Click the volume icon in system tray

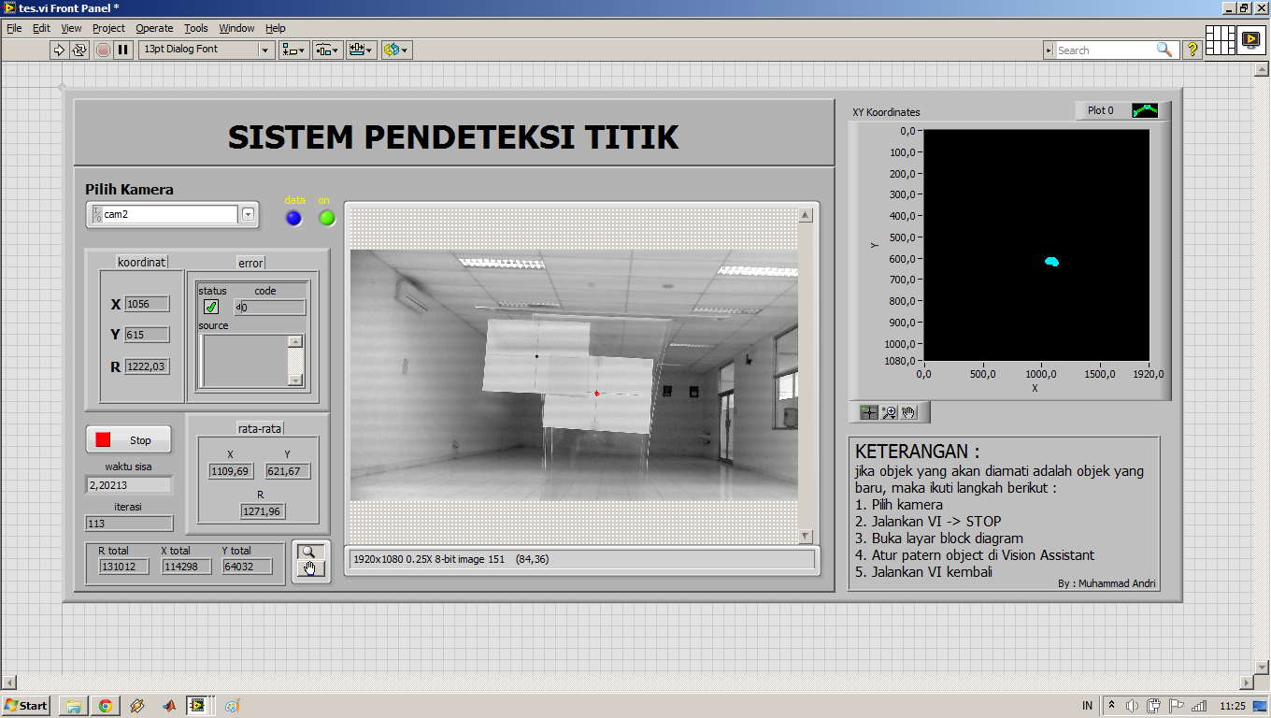(1132, 706)
